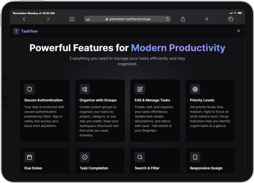This screenshot has width=254, height=183.
Task: Click the pencil edit icon on Edit & Manage Tasks
Action: coord(140,89)
